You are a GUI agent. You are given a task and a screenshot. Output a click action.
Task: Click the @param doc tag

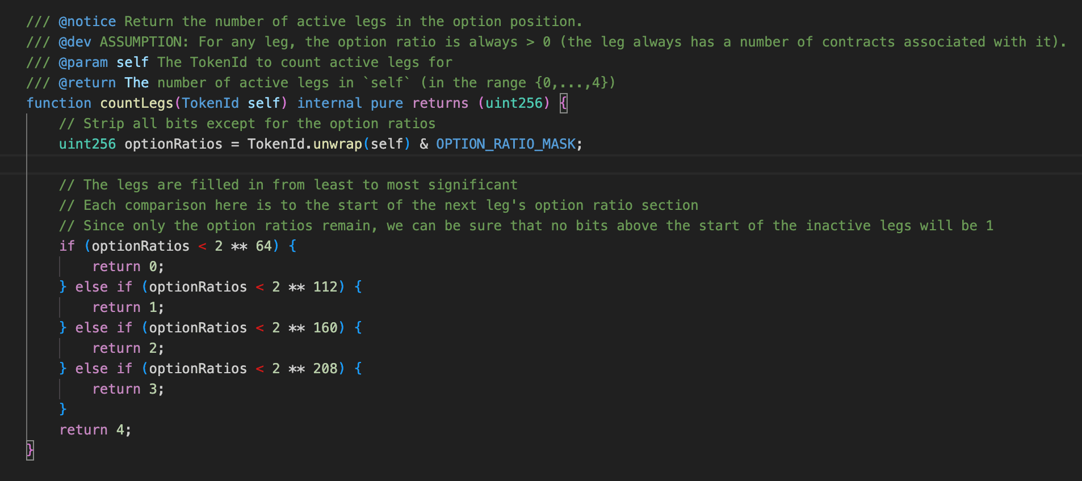coord(83,62)
